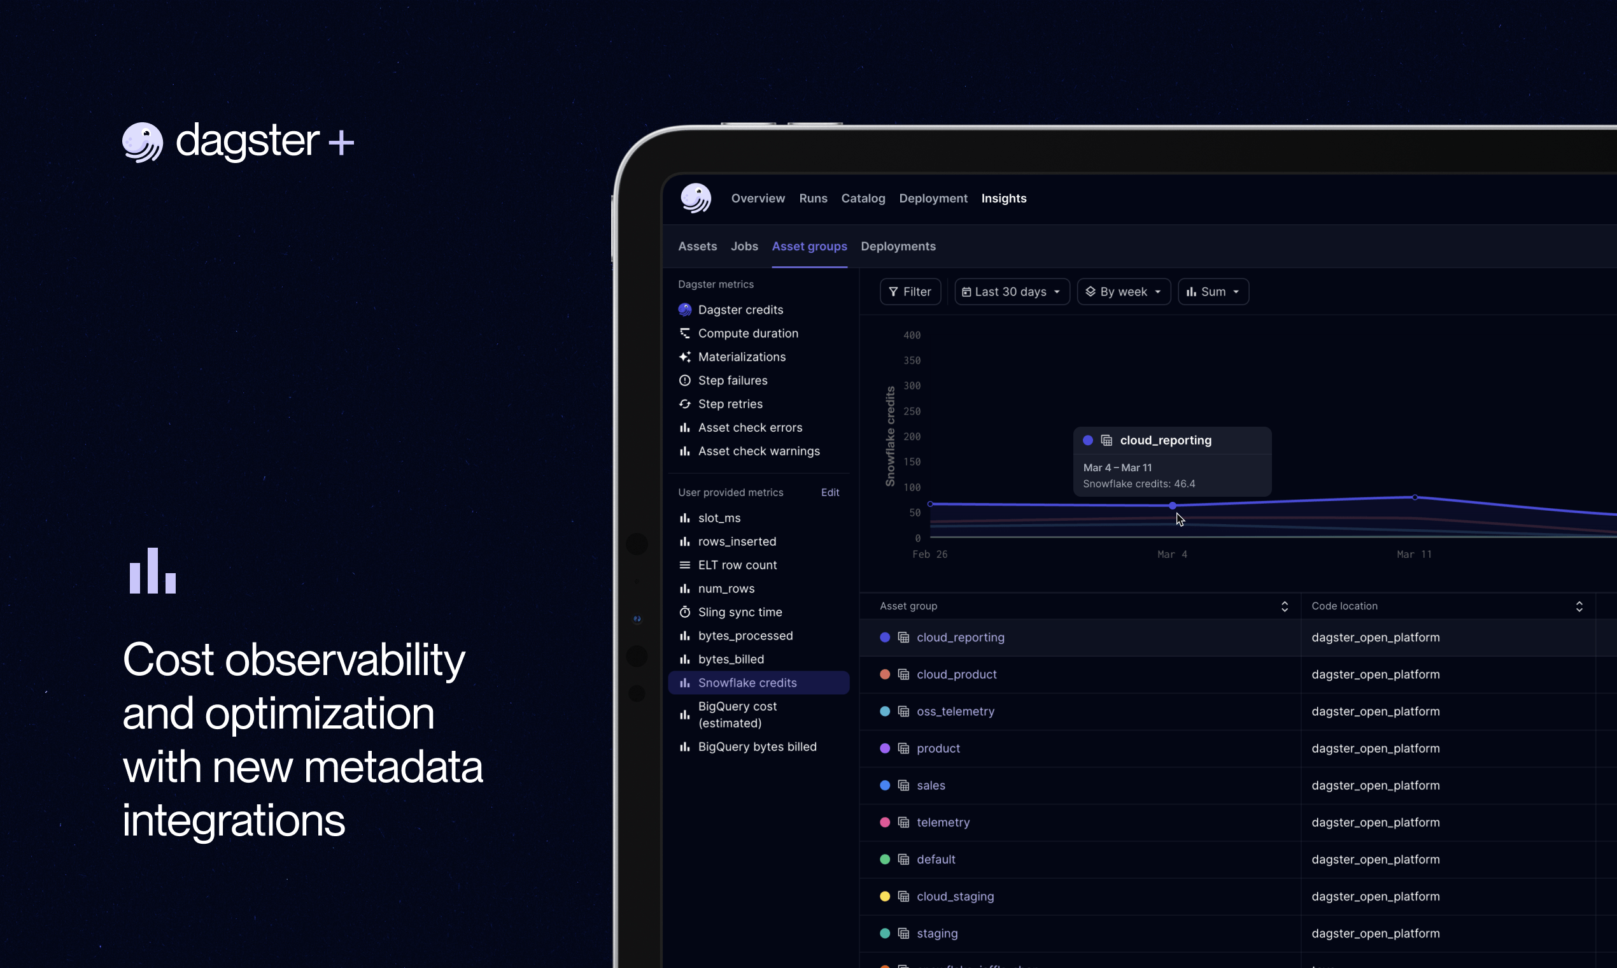The image size is (1617, 968).
Task: Click the Filter button
Action: (910, 292)
